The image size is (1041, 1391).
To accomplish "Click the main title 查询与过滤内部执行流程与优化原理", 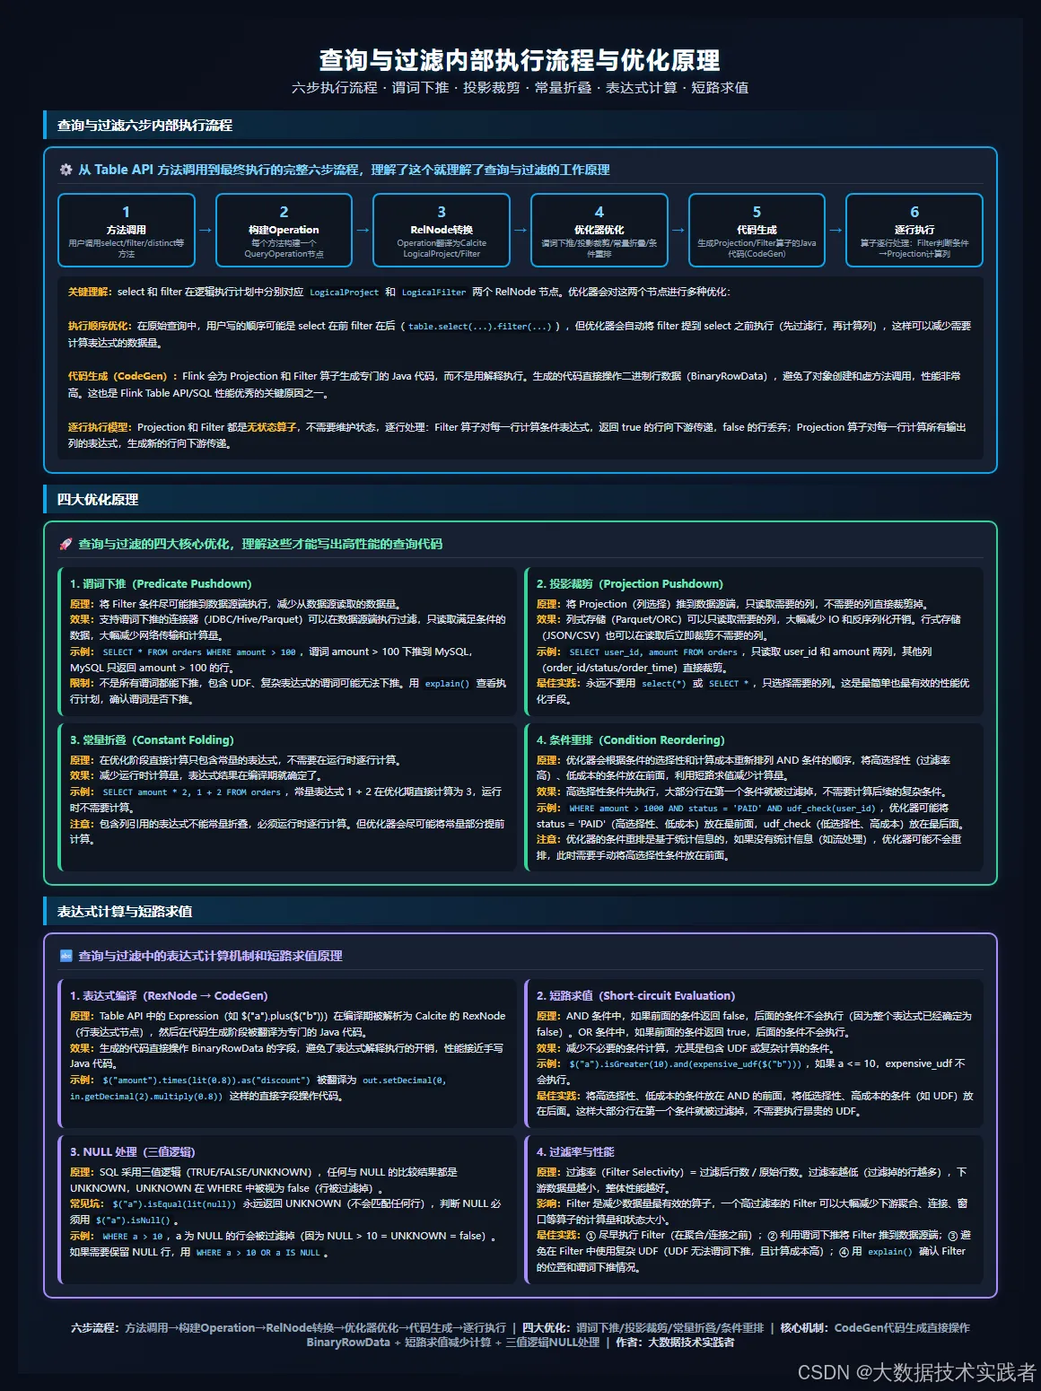I will pyautogui.click(x=520, y=60).
